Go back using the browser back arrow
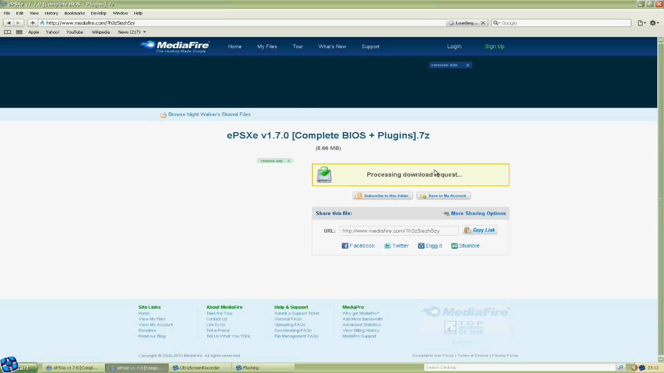 point(8,23)
